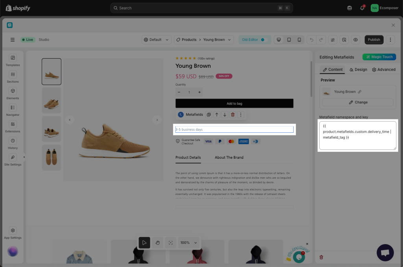Redo the last change
Viewport: 403px width, 267px height.
[x=321, y=40]
